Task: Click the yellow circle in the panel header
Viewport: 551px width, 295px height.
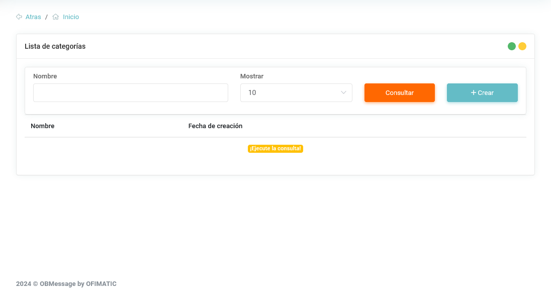Action: 522,46
